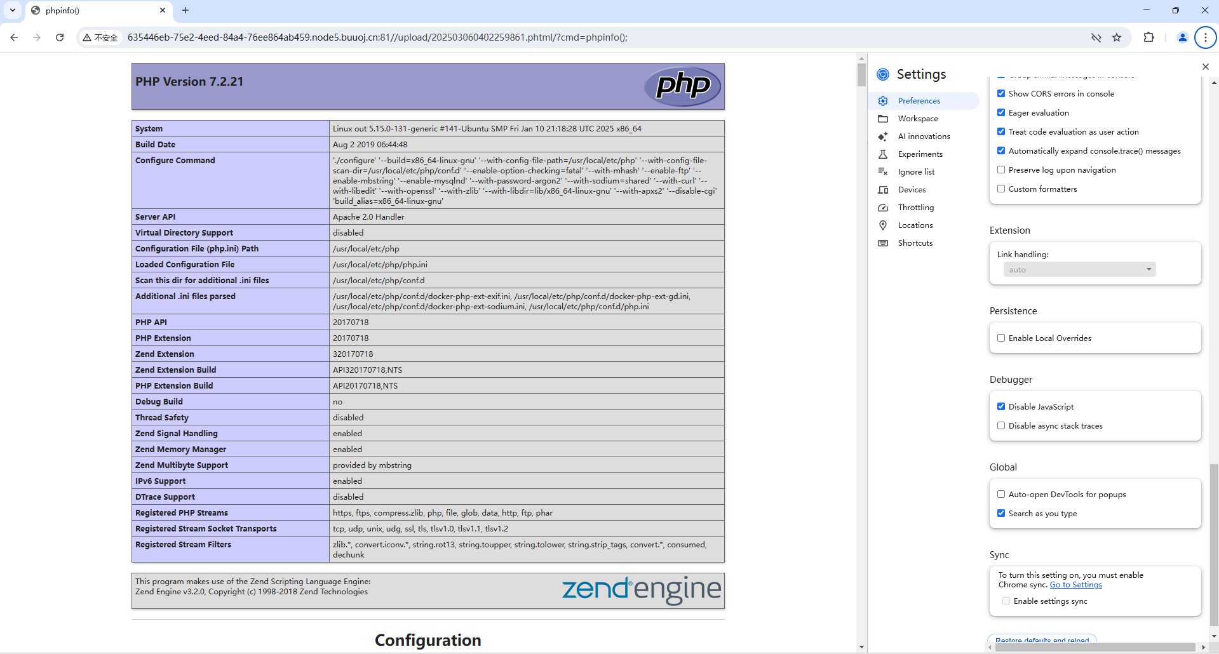
Task: Click the Server API value Apache 2.0 Handler
Action: (x=368, y=217)
